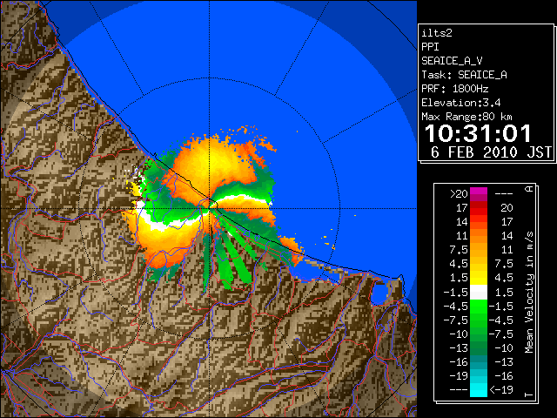Screen dimensions: 557x418
Task: Click the 'SEAICE_A_V' product name
Action: (452, 61)
